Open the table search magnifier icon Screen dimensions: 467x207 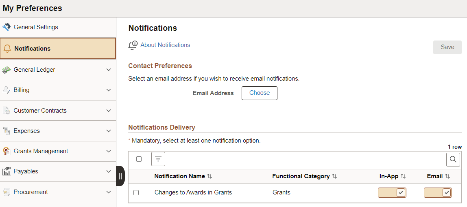click(453, 159)
